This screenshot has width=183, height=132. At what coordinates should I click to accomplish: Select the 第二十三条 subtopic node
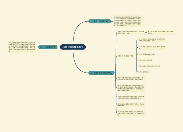pos(131,78)
